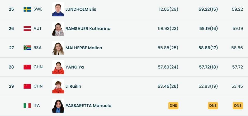Screen dimensions: 248x116
Task: Click China flag next to YANG Ya
Action: [27, 67]
